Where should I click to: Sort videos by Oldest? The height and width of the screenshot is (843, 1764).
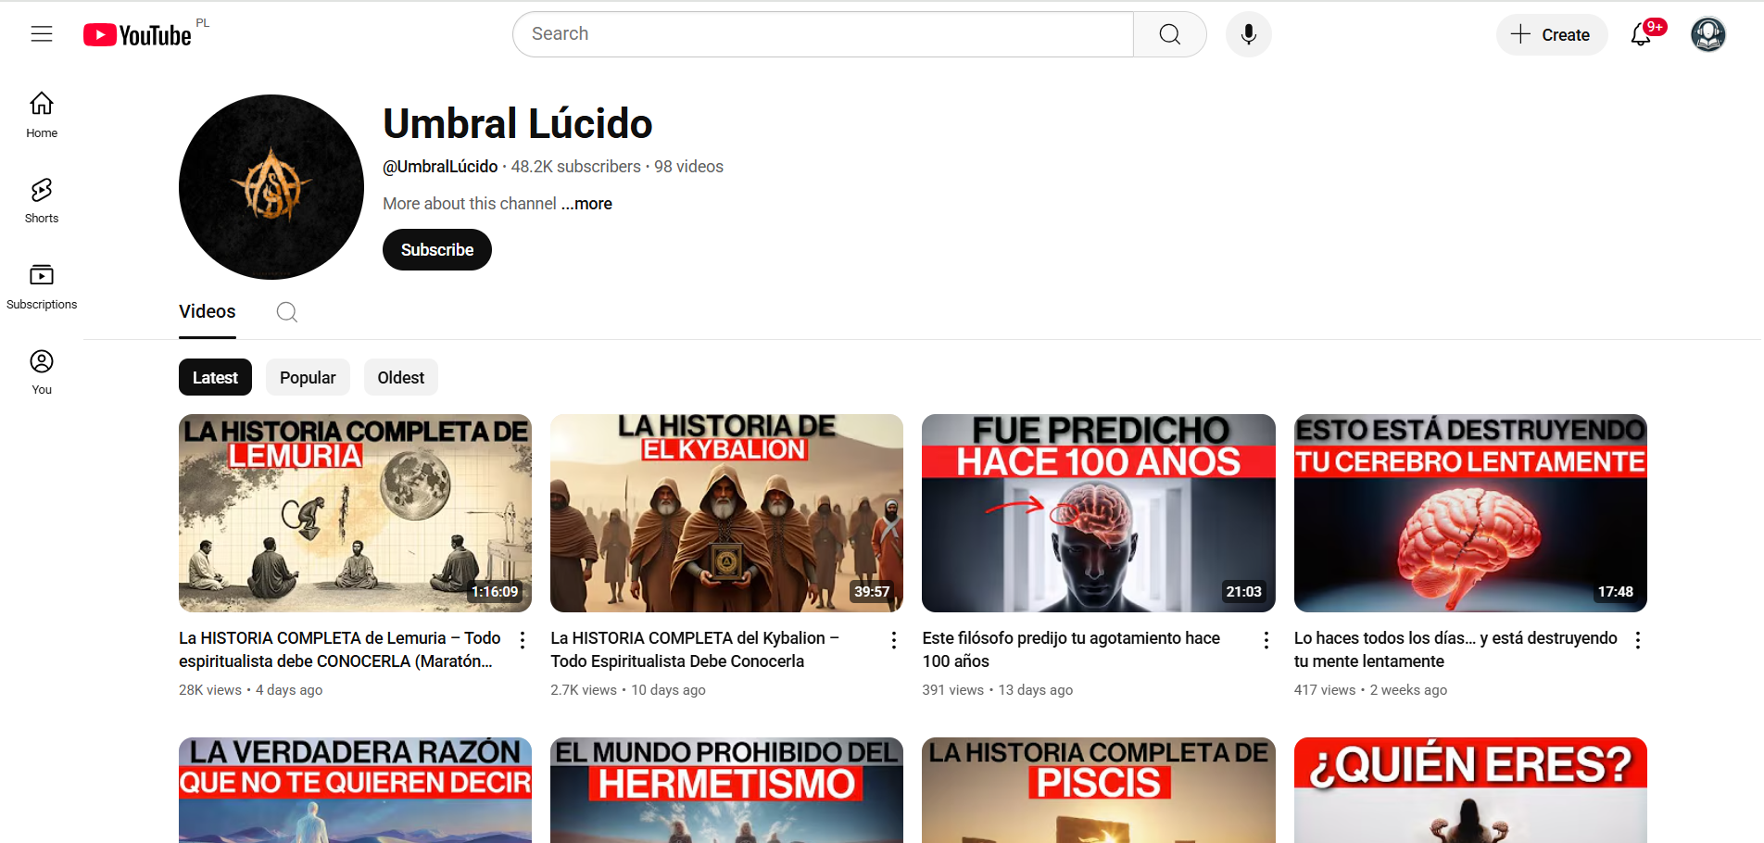[x=401, y=377]
